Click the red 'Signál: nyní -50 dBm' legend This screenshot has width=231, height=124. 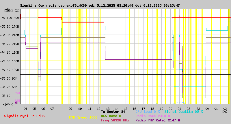click(x=24, y=116)
